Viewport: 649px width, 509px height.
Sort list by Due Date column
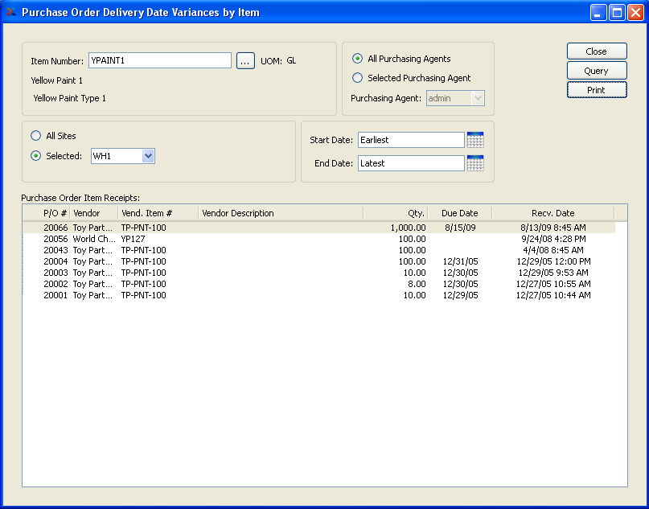click(459, 213)
